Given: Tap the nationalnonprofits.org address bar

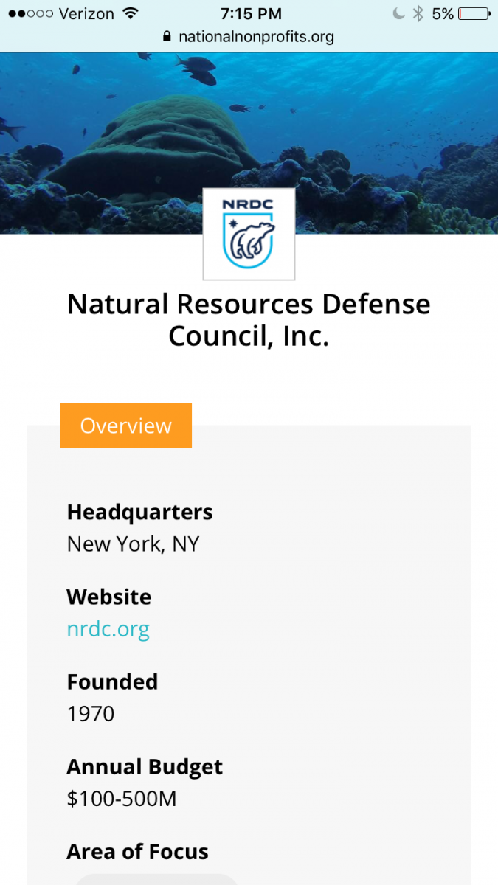Looking at the screenshot, I should click(x=249, y=36).
